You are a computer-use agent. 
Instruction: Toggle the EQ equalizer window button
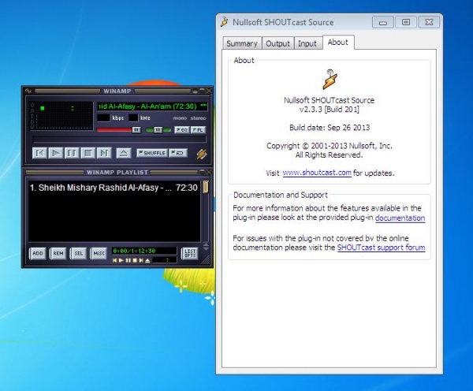[182, 130]
